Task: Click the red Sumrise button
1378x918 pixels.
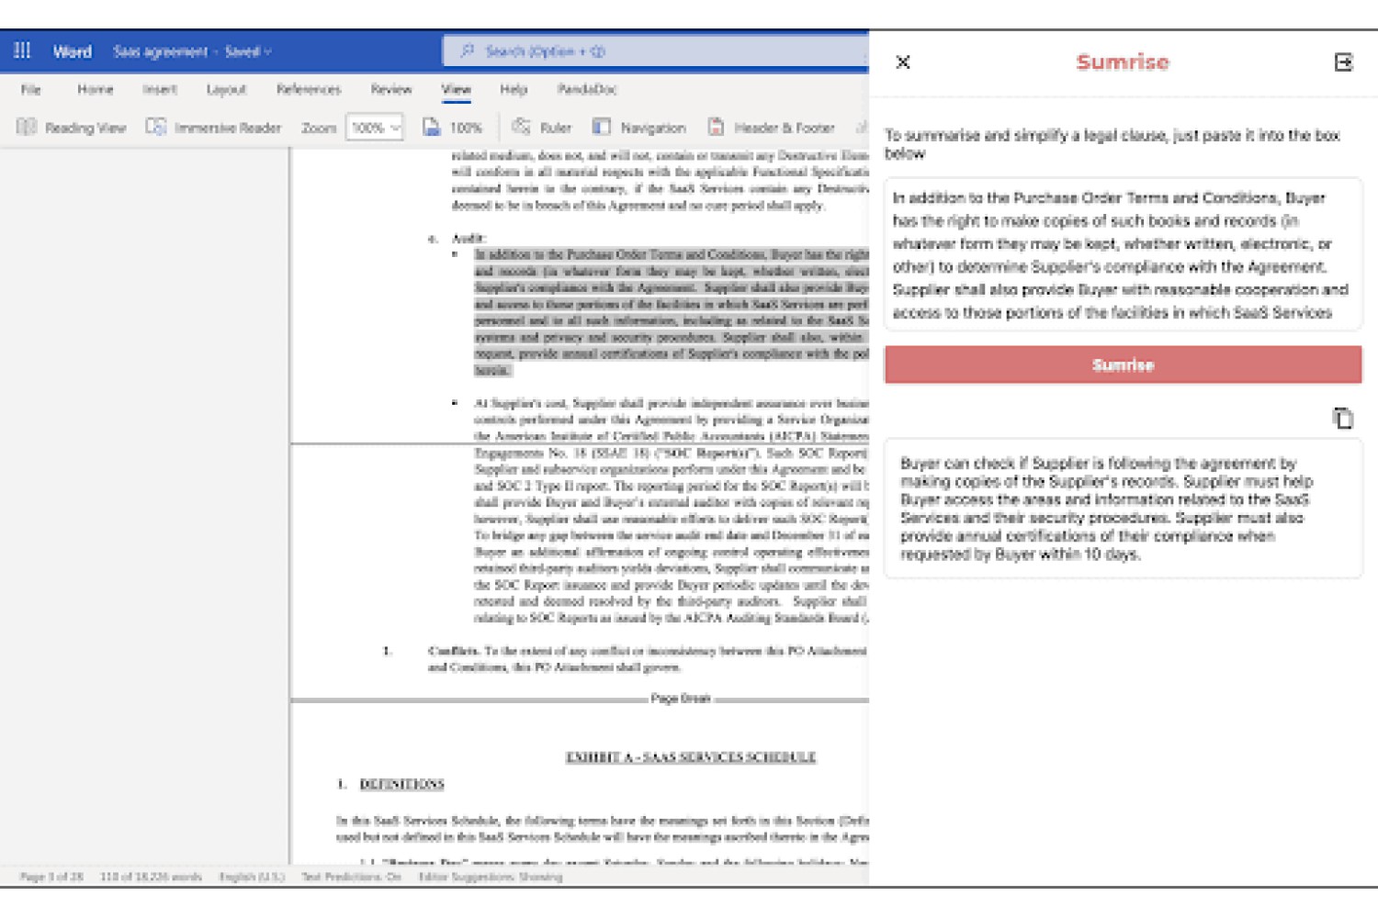Action: pos(1123,364)
